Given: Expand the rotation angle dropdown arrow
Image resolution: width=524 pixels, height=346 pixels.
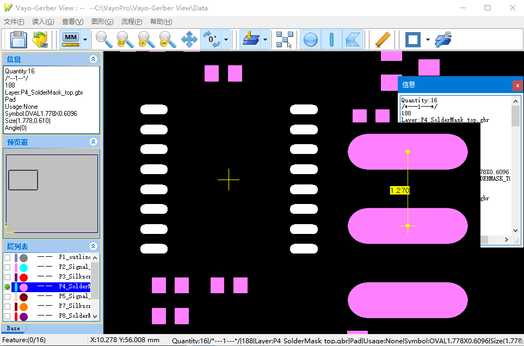Looking at the screenshot, I should (x=226, y=40).
